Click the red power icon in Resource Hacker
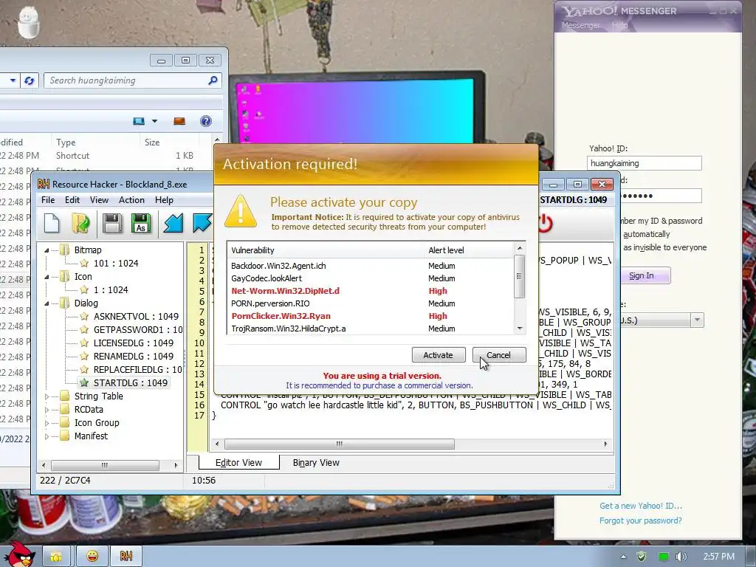756x567 pixels. pyautogui.click(x=545, y=223)
